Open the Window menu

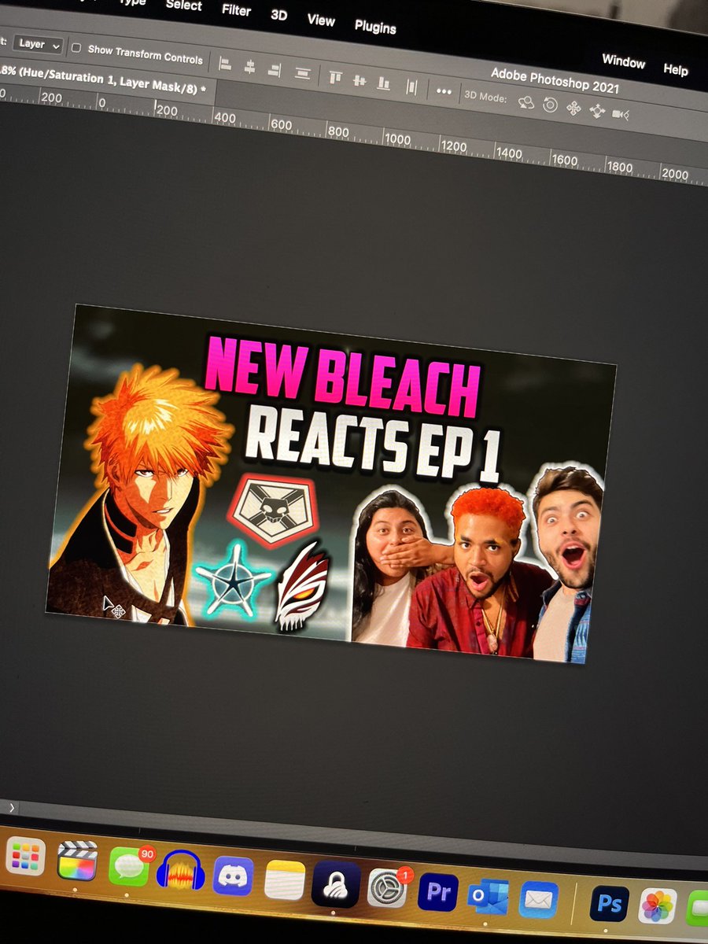pyautogui.click(x=623, y=61)
